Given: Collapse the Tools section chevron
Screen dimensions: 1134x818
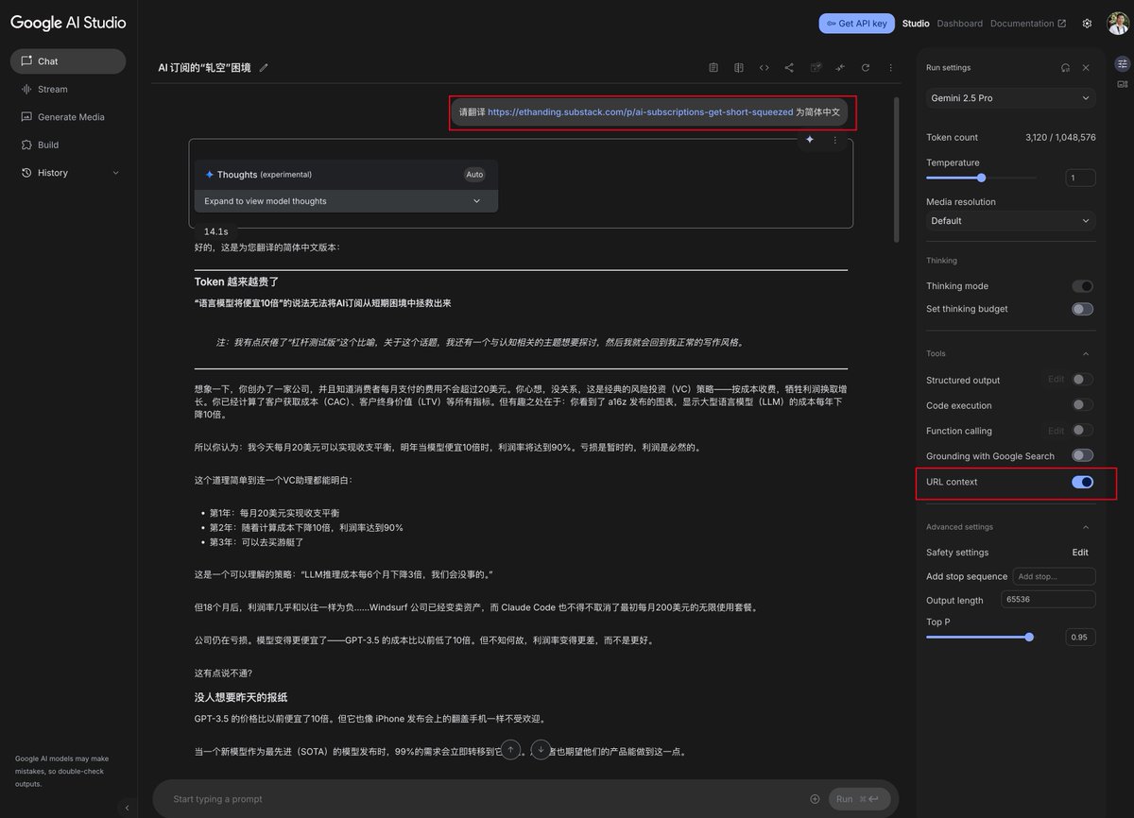Looking at the screenshot, I should (x=1085, y=353).
